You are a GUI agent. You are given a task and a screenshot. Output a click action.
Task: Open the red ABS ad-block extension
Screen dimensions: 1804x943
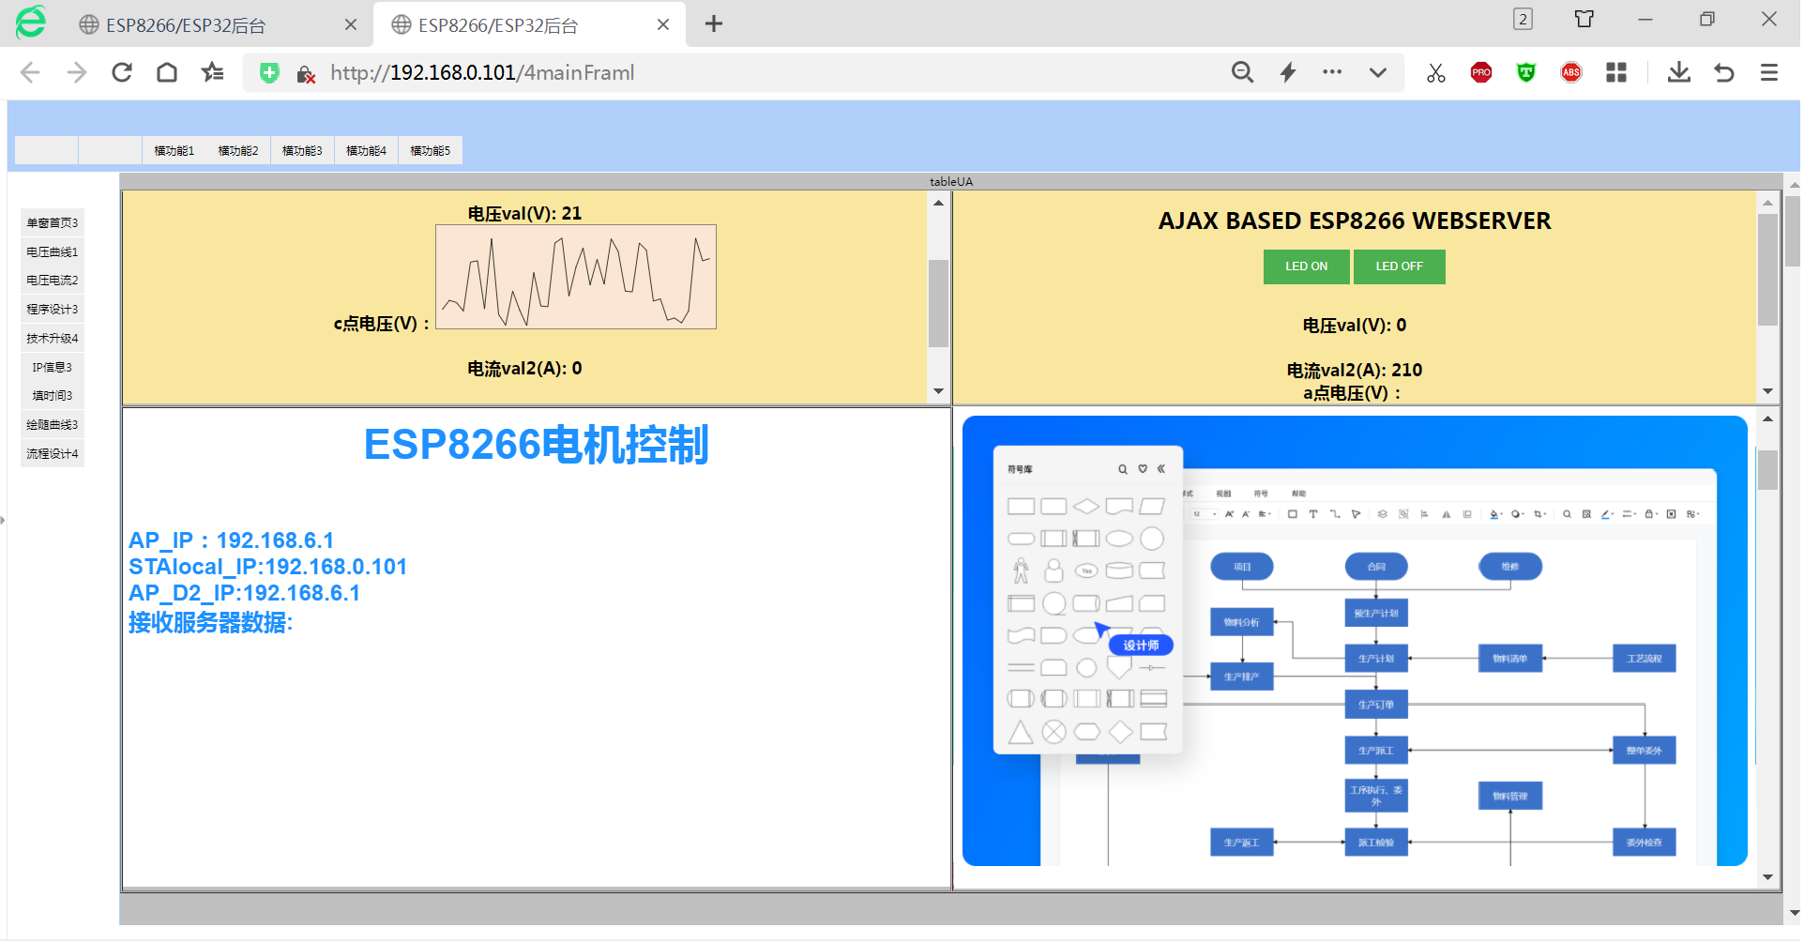[x=1571, y=72]
